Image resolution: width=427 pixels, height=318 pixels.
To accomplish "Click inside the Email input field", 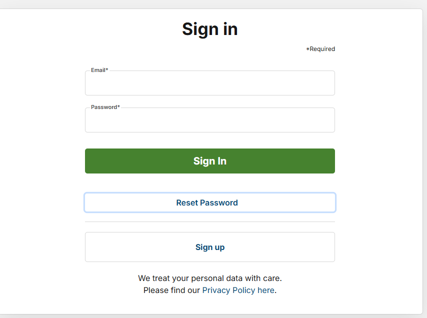I will point(210,83).
